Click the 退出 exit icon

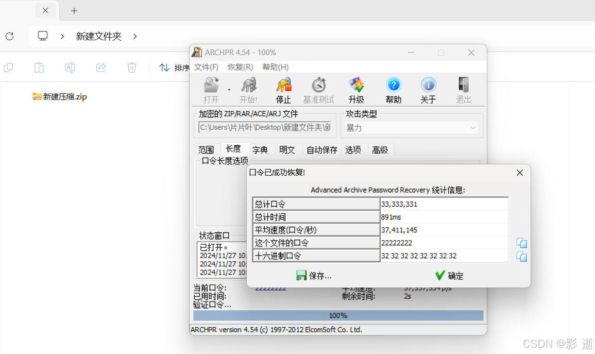point(464,90)
